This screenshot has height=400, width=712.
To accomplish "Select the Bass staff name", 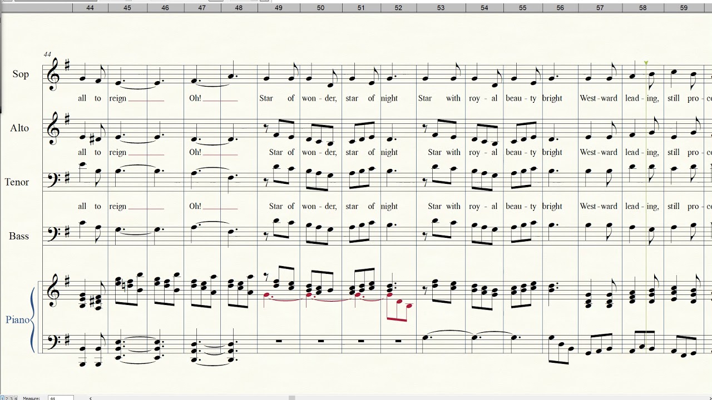I will click(18, 236).
